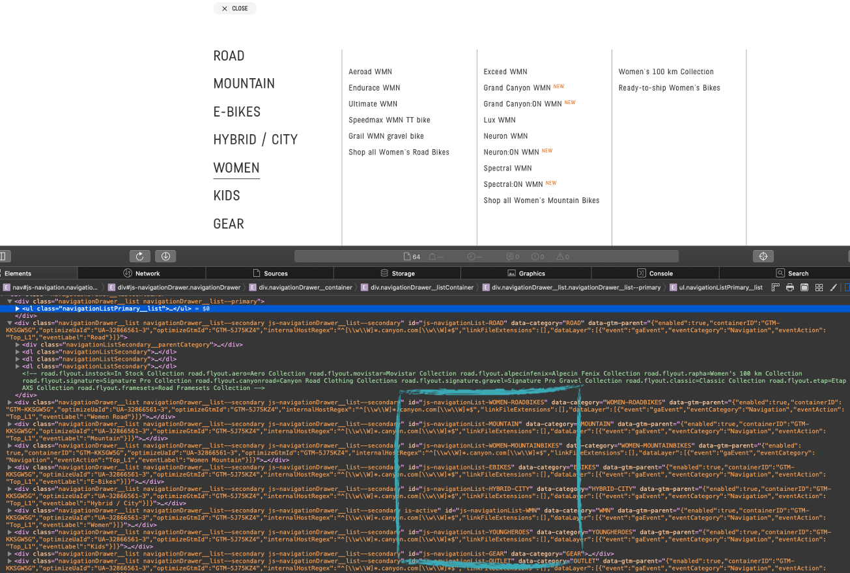Viewport: 850px width, 573px height.
Task: Close the navigation drawer with CLOSE
Action: [235, 8]
